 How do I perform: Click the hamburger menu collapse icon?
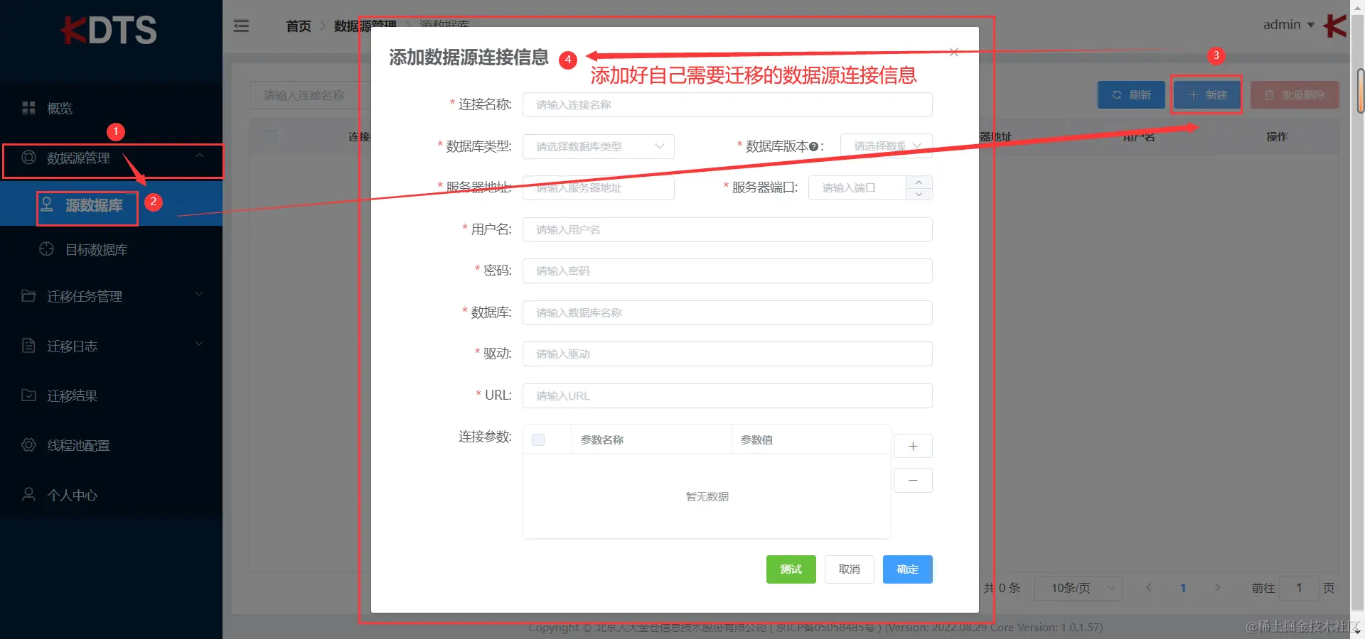241,26
